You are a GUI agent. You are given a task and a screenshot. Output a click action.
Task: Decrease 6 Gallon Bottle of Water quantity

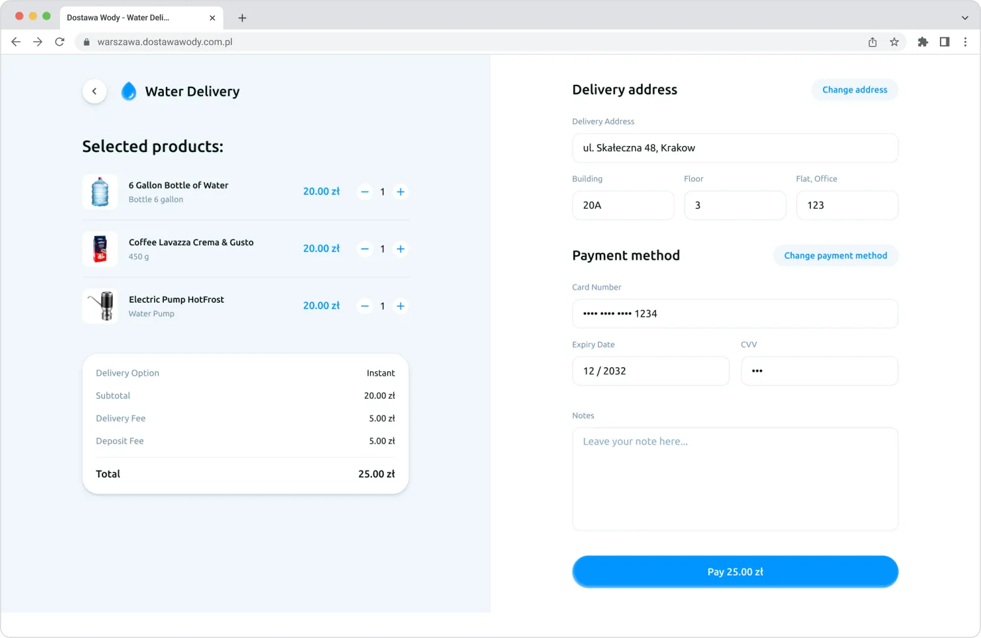coord(365,192)
